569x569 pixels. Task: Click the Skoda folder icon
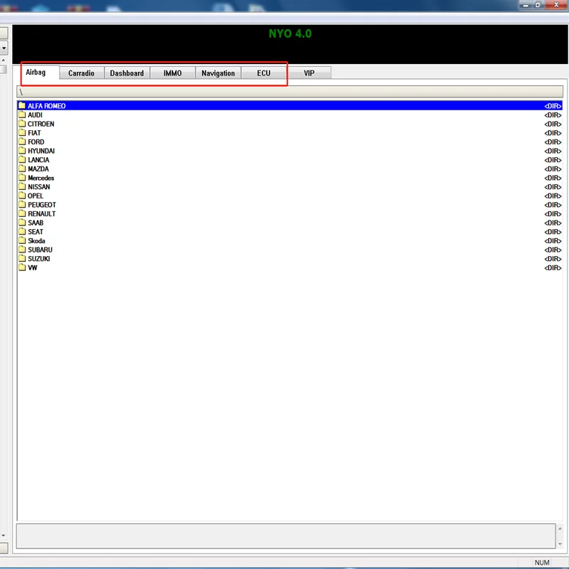click(x=22, y=240)
